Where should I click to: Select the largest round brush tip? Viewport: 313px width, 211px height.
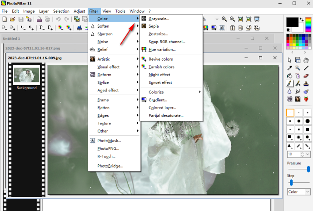click(308, 121)
